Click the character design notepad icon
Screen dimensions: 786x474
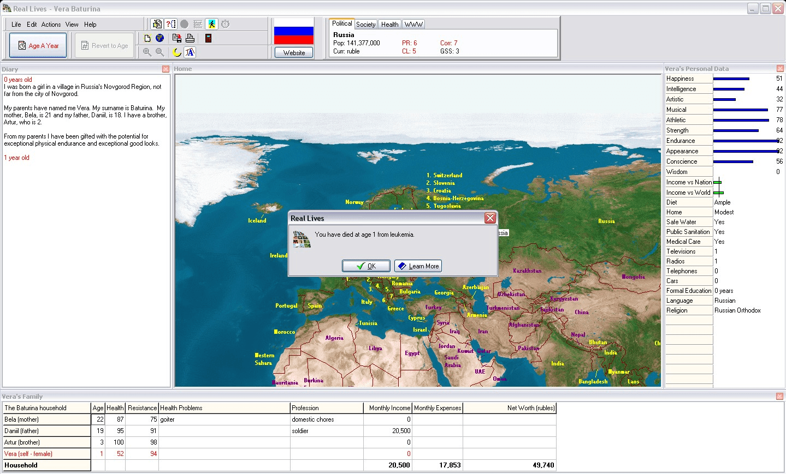coord(157,24)
